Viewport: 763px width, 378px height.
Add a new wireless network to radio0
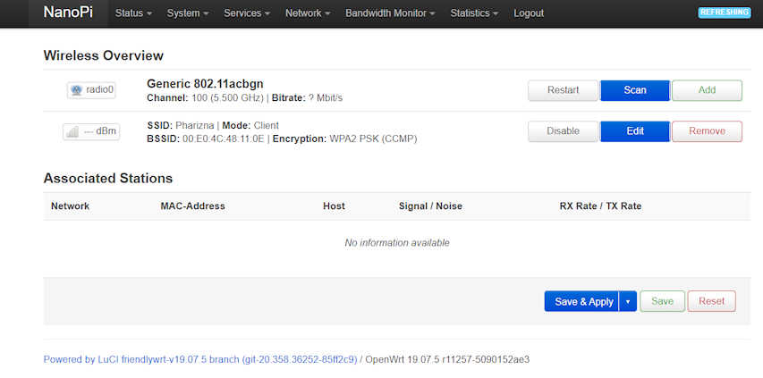pyautogui.click(x=707, y=90)
